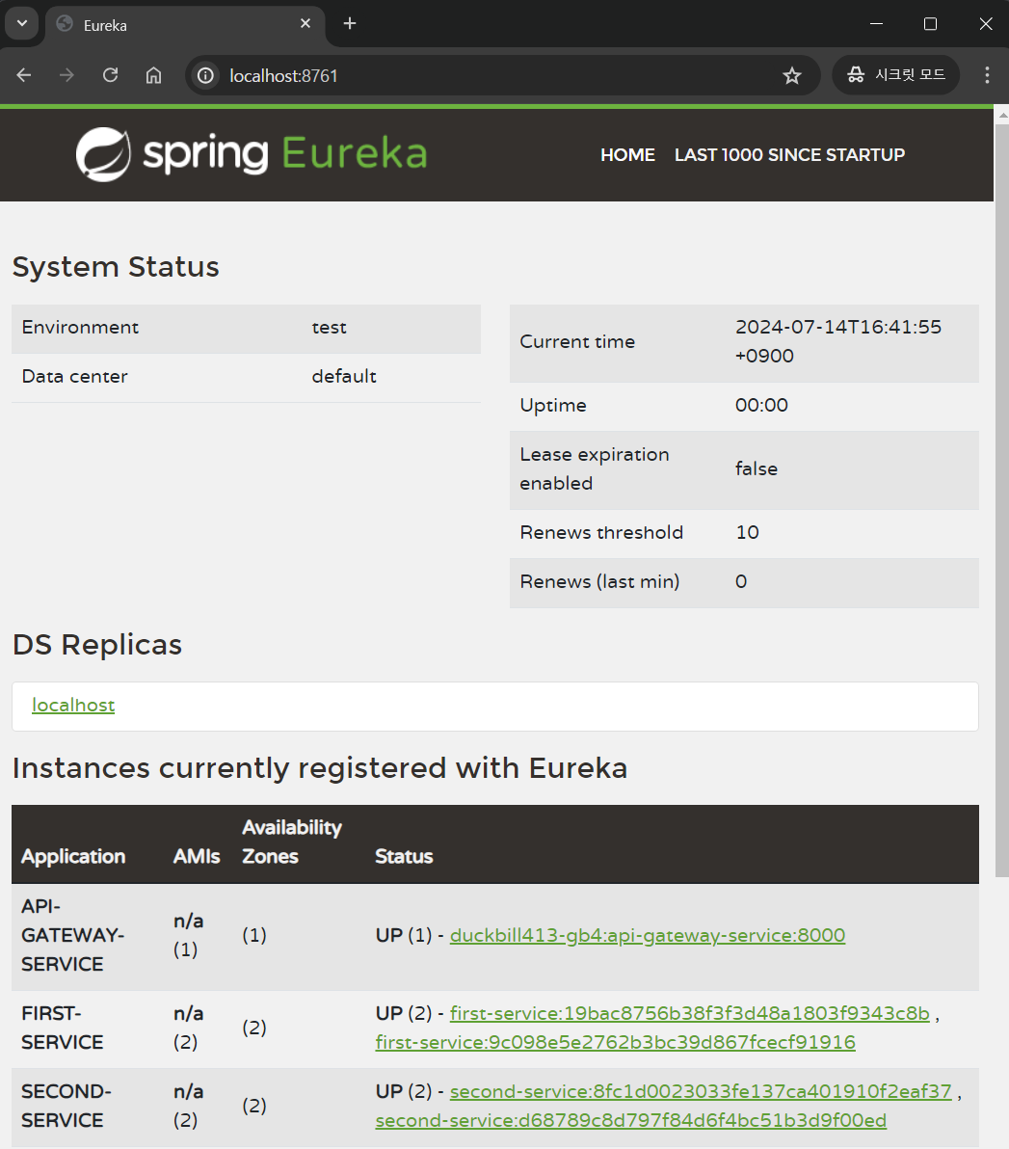Image resolution: width=1009 pixels, height=1149 pixels.
Task: Open the HOME navigation link
Action: 628,154
